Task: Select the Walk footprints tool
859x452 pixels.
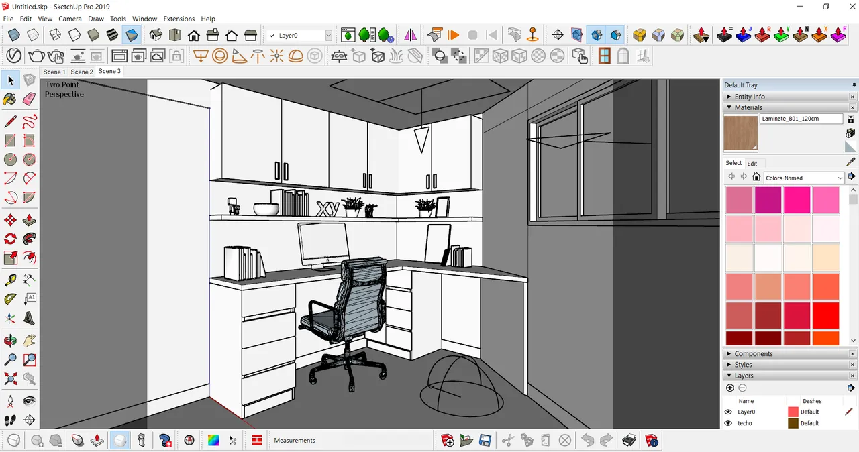Action: tap(10, 420)
